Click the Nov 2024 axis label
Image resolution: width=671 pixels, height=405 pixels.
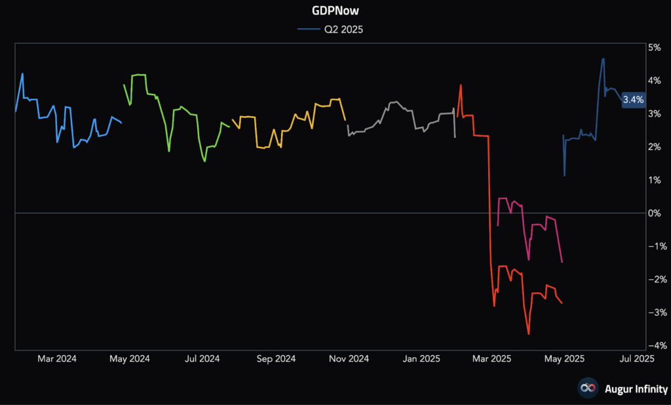(349, 358)
